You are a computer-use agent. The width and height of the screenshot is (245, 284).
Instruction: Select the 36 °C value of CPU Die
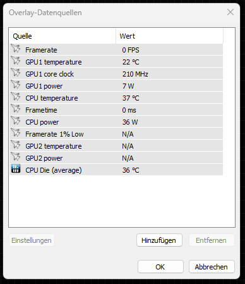(131, 170)
